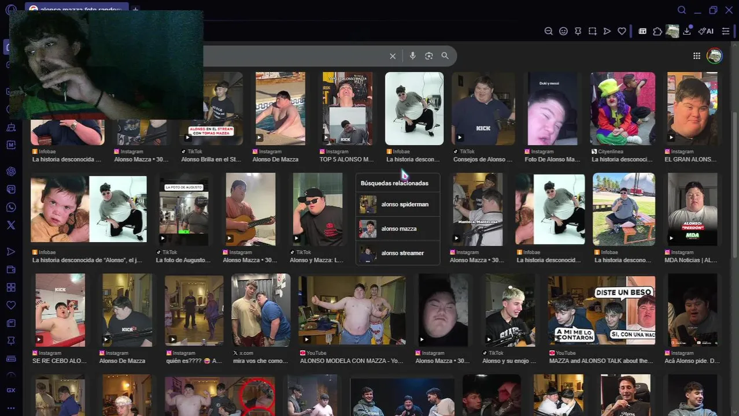Add page to bookmarks with heart icon
Screen dimensions: 739x416
622,31
